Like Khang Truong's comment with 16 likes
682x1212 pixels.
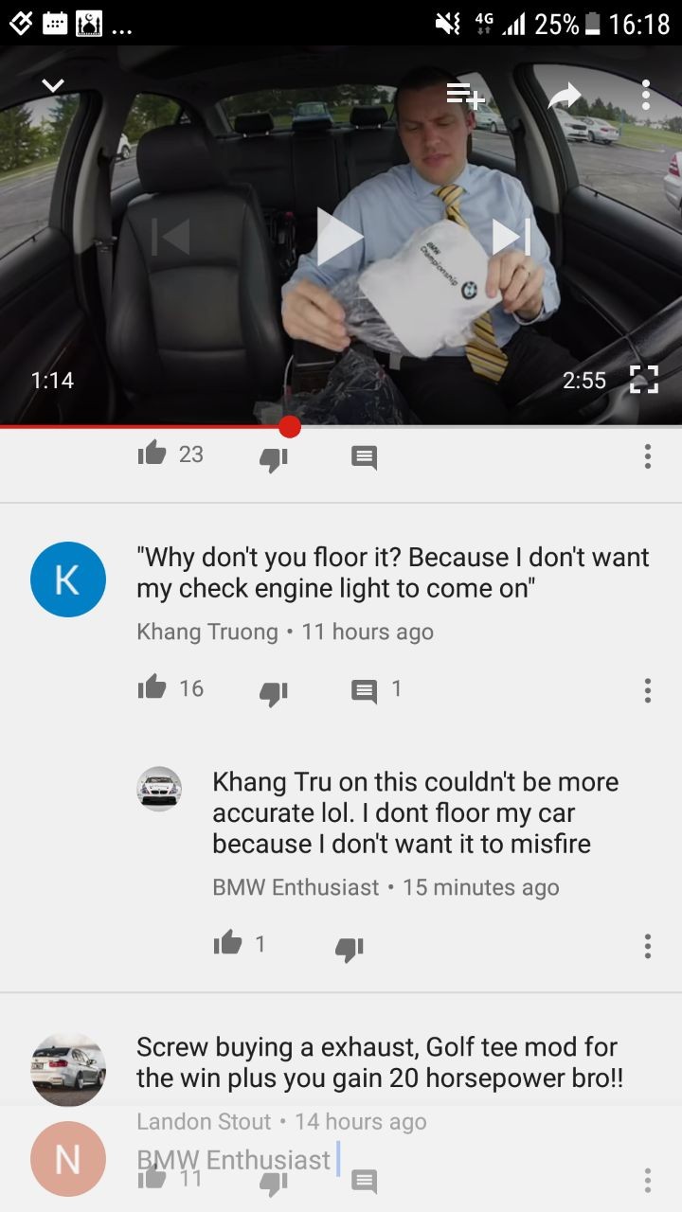tap(152, 687)
